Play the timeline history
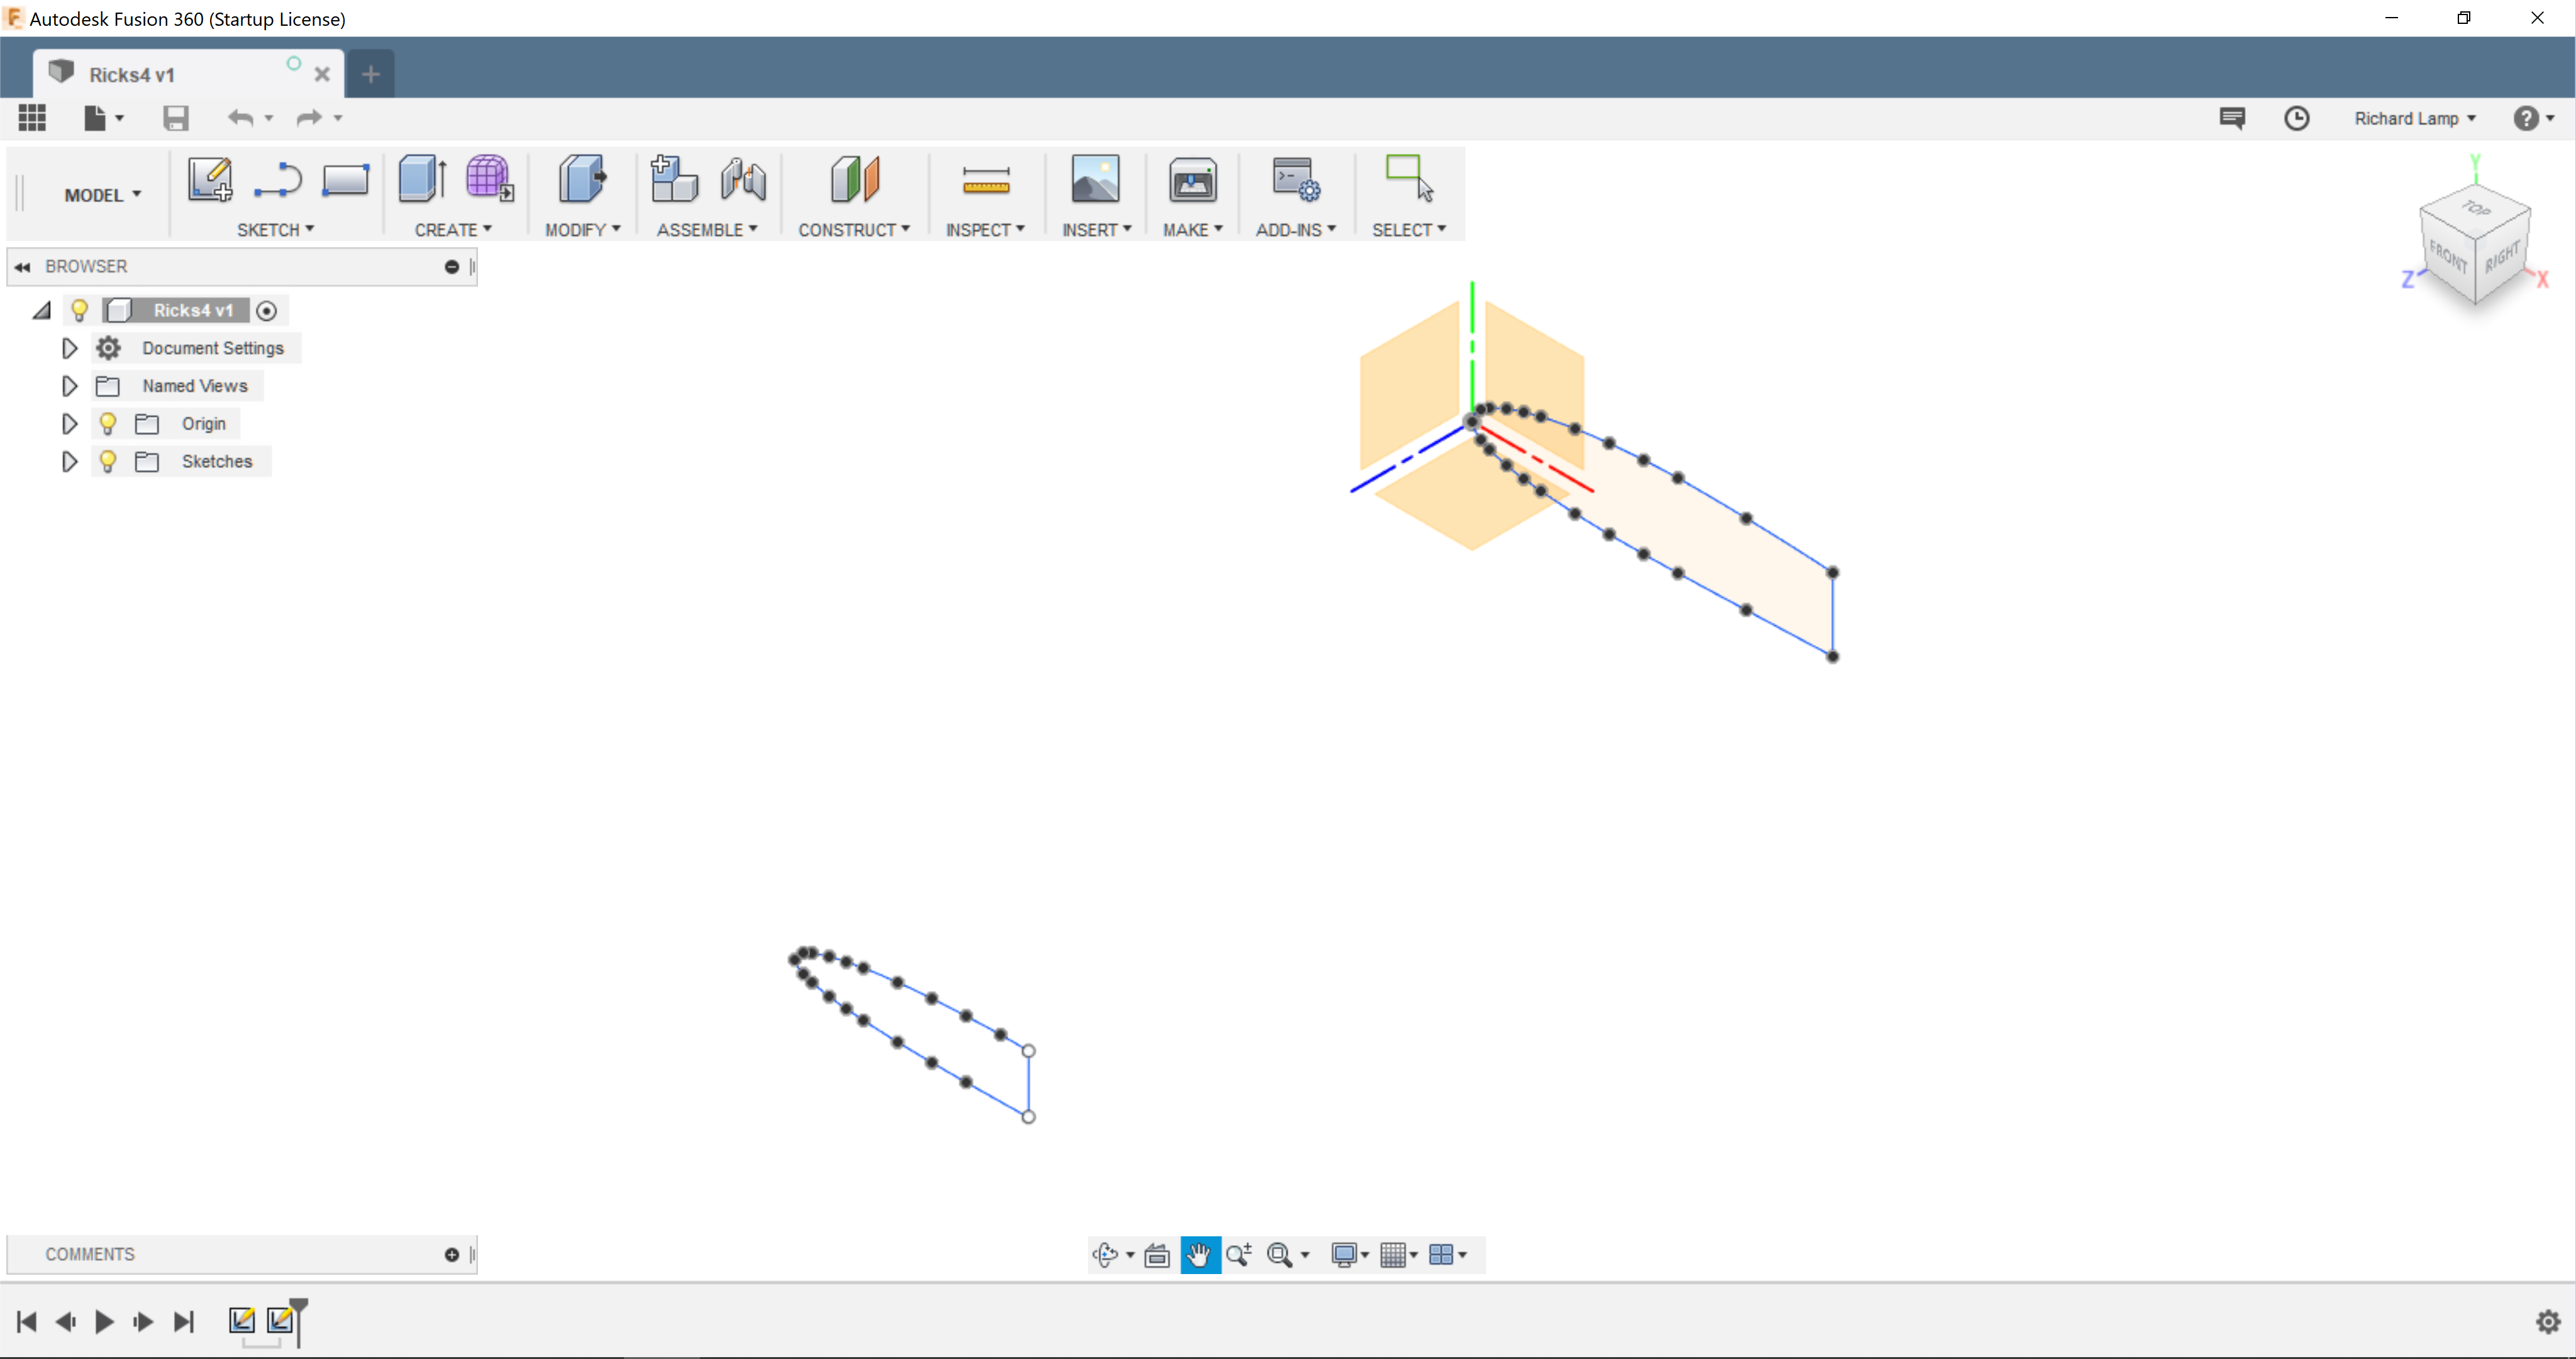 click(x=104, y=1323)
